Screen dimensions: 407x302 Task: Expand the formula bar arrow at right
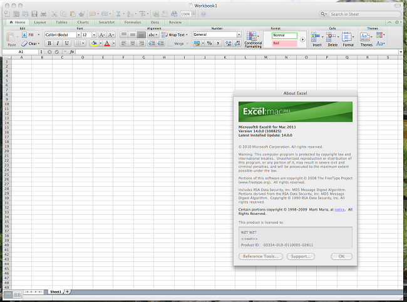pyautogui.click(x=401, y=52)
